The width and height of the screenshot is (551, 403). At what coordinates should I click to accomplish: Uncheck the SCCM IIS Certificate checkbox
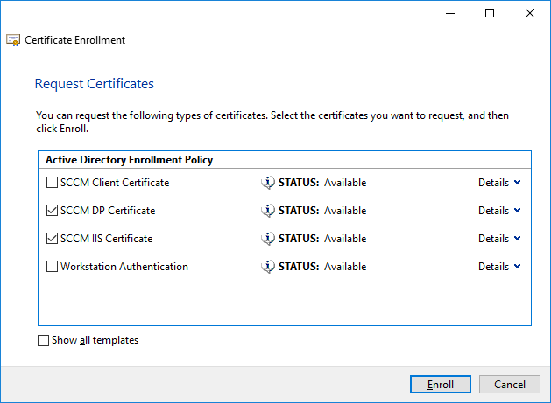coord(52,239)
